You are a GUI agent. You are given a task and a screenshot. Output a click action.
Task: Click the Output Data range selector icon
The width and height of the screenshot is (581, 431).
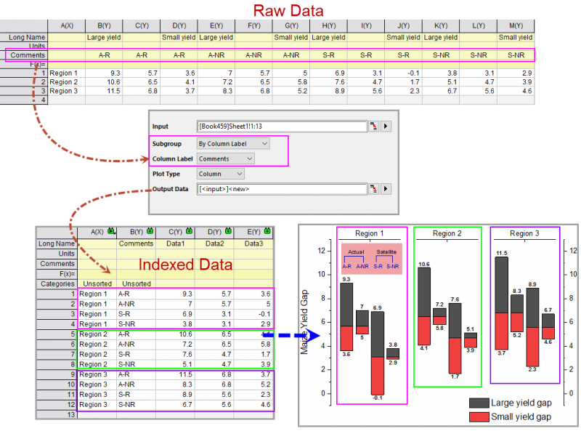[x=373, y=189]
